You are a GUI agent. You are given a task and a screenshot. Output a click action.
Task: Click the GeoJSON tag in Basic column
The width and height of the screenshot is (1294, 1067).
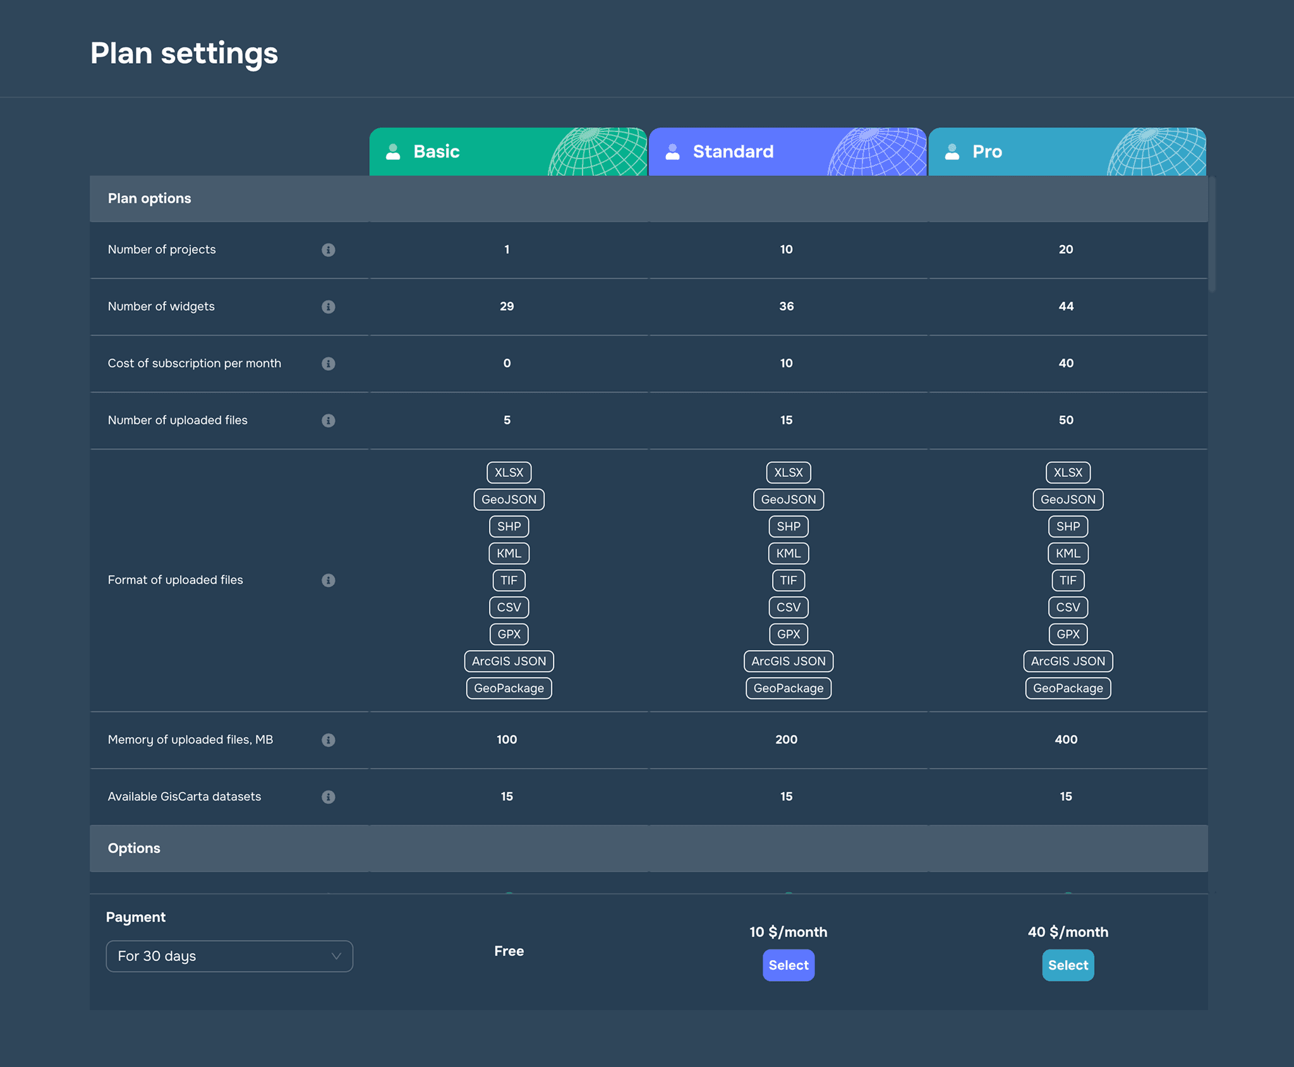[x=509, y=499]
